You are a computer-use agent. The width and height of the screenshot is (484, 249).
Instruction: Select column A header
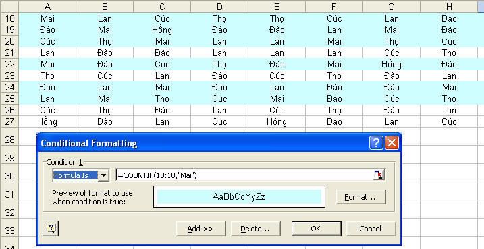point(47,7)
